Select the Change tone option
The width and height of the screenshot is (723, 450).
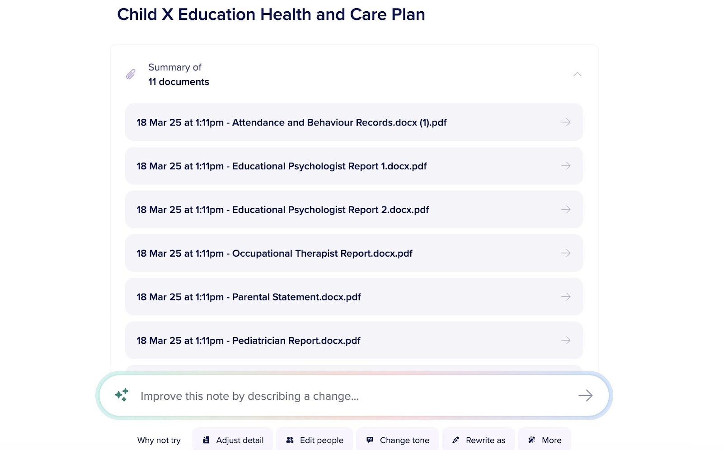[x=398, y=440]
